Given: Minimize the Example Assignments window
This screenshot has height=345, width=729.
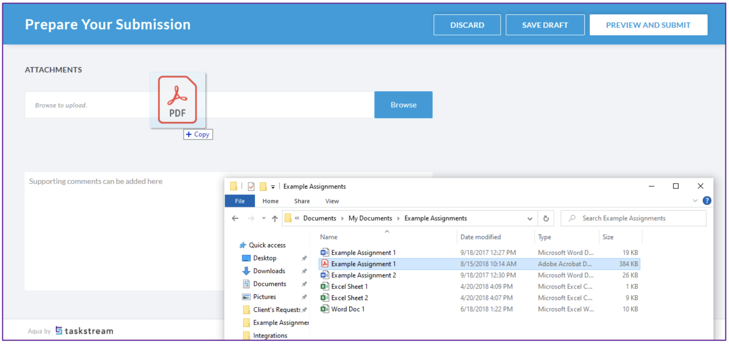Looking at the screenshot, I should pyautogui.click(x=651, y=186).
